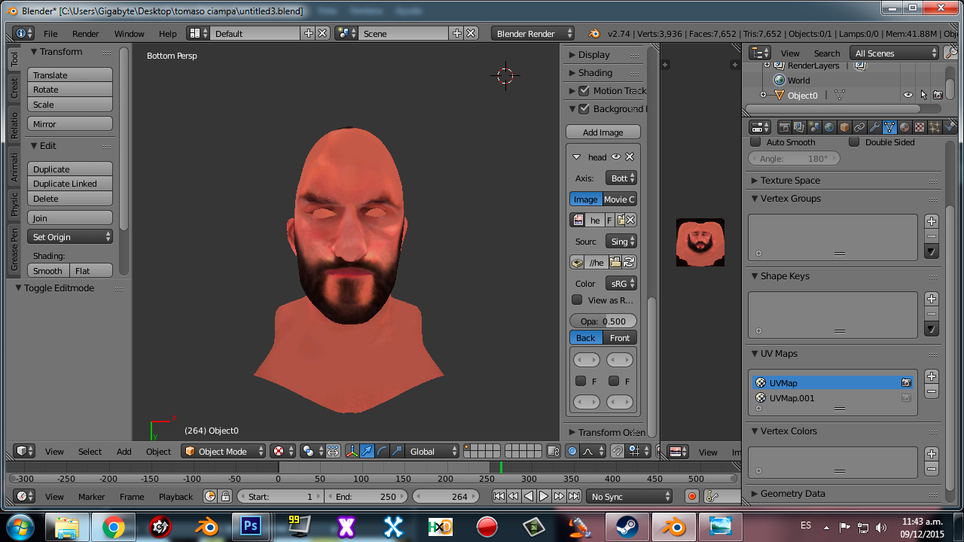The width and height of the screenshot is (964, 542).
Task: Click the Add Image button
Action: tap(603, 132)
